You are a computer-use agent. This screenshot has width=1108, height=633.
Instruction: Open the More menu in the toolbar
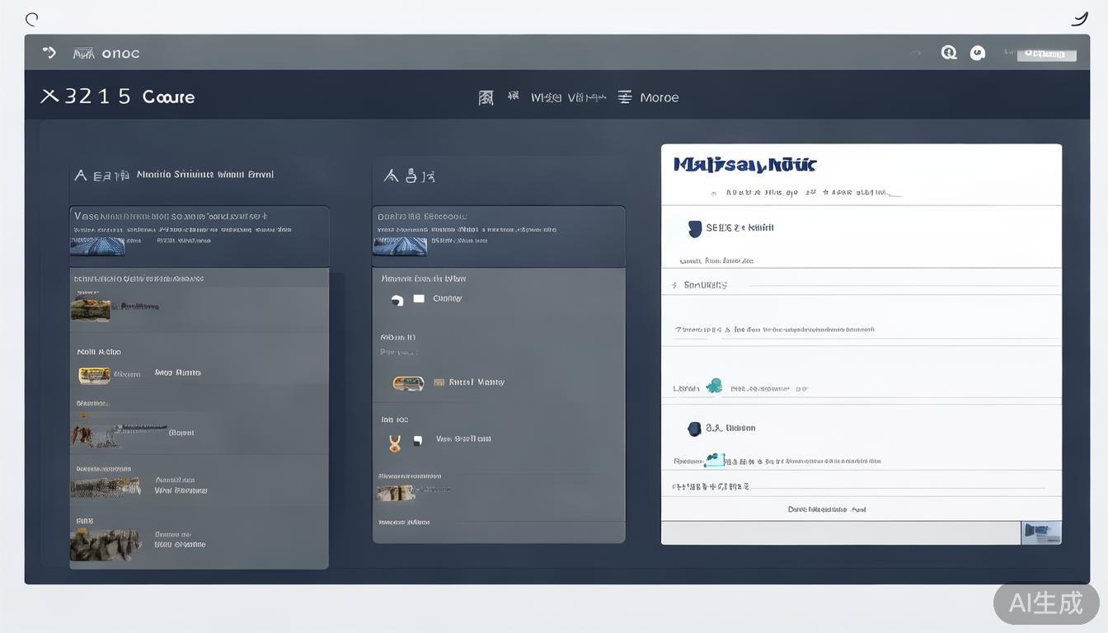(x=660, y=97)
